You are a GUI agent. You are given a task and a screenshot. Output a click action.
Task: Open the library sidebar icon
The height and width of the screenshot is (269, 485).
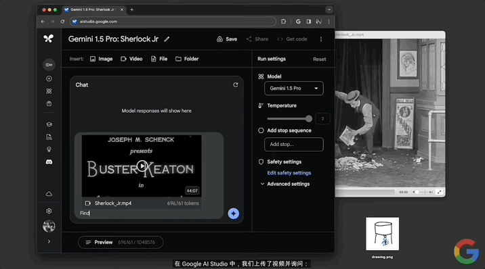pos(49,103)
